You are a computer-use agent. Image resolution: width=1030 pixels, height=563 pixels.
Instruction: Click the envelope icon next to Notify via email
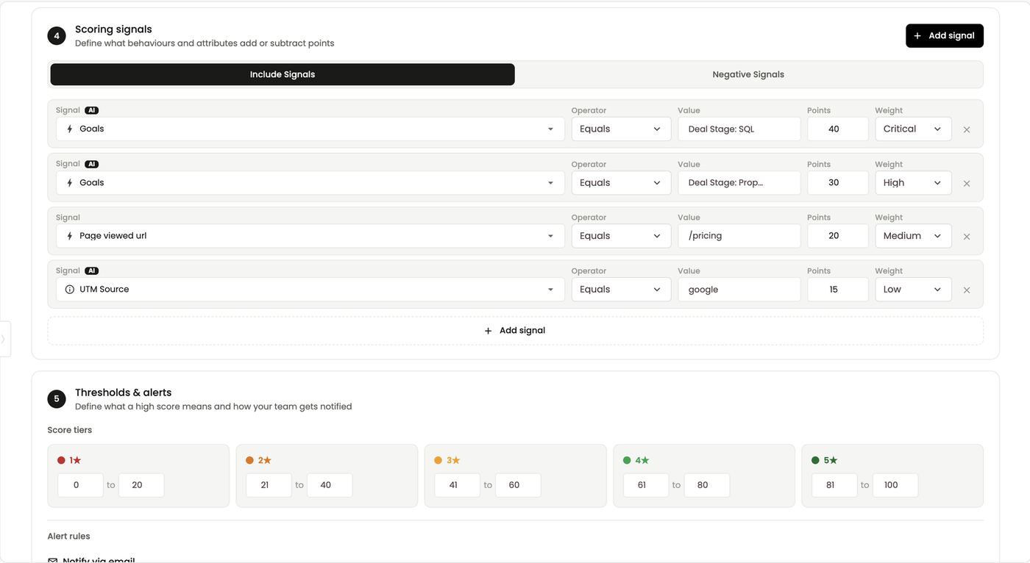[x=52, y=561]
